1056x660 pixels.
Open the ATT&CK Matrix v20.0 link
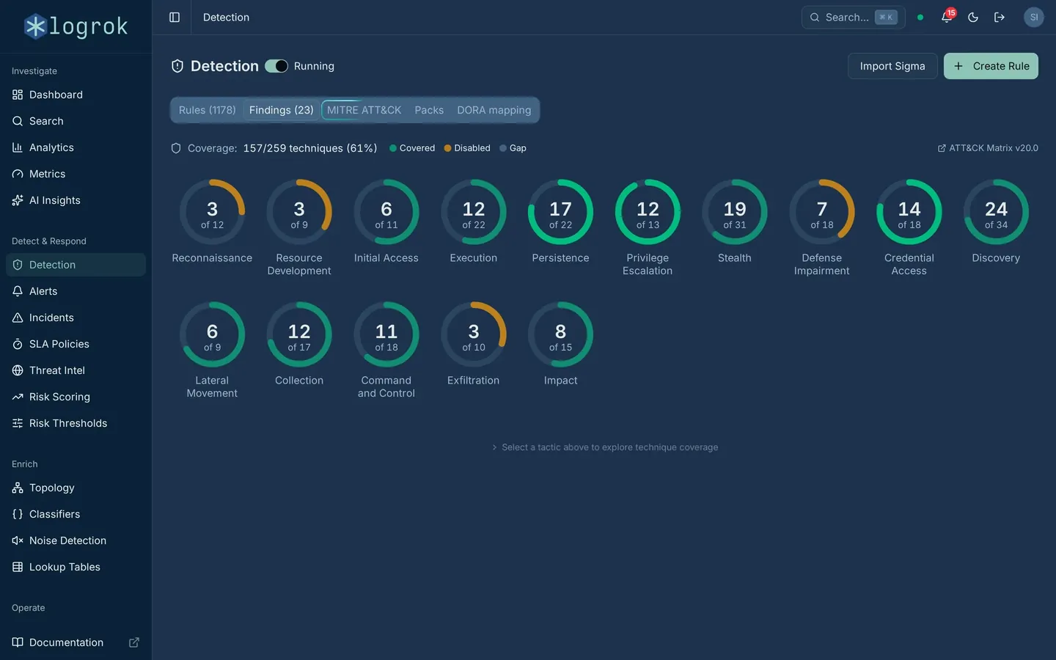pos(988,148)
